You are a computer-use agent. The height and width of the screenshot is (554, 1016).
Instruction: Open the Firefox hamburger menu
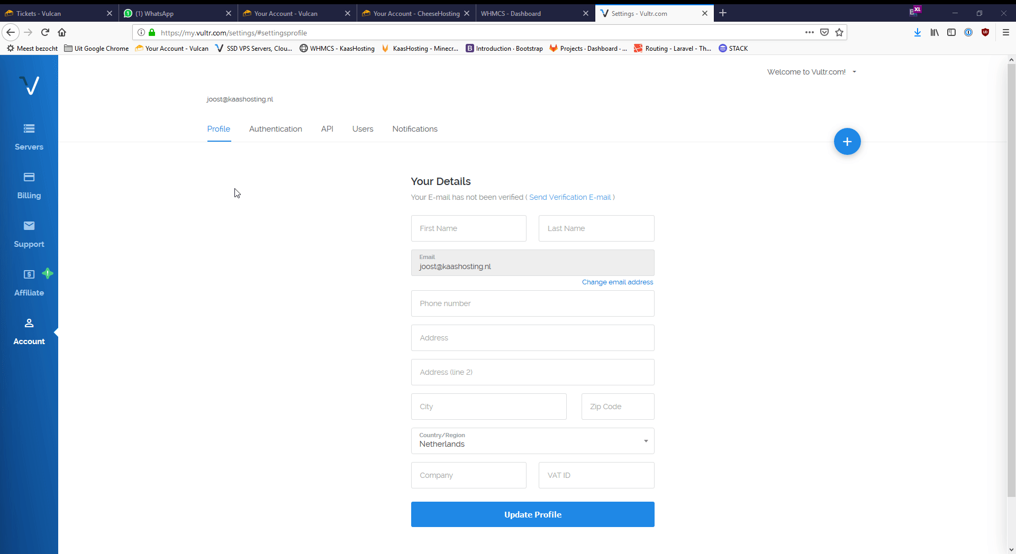(x=1006, y=32)
